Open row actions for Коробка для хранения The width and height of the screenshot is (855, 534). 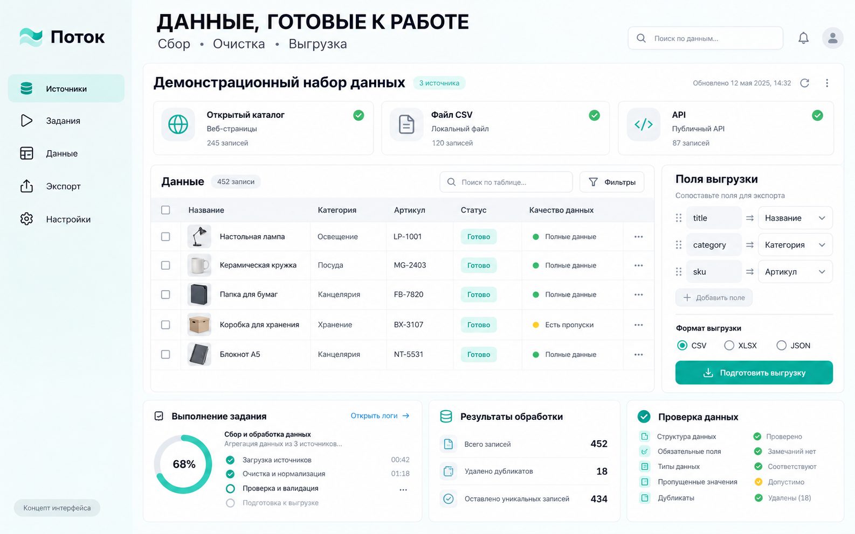[639, 325]
